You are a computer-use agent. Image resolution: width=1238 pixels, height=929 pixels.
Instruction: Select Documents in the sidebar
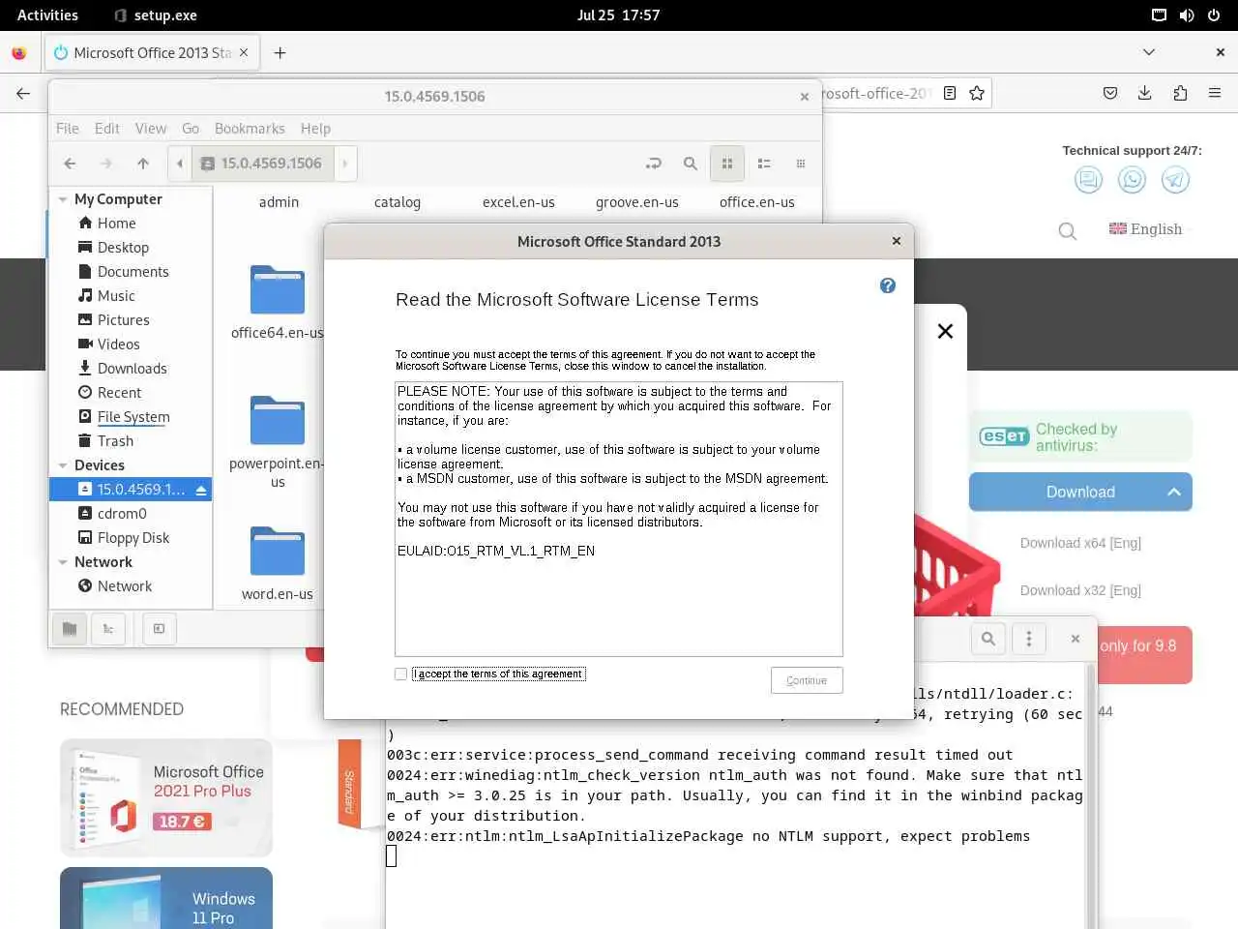131,271
